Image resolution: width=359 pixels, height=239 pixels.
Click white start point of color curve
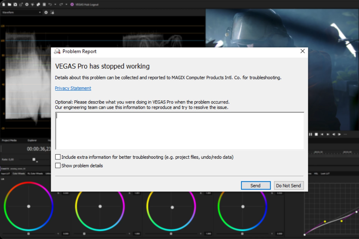[x=304, y=235]
